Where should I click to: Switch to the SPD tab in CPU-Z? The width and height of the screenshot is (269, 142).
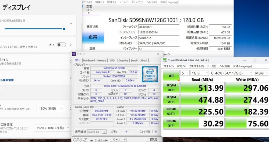pos(112,61)
